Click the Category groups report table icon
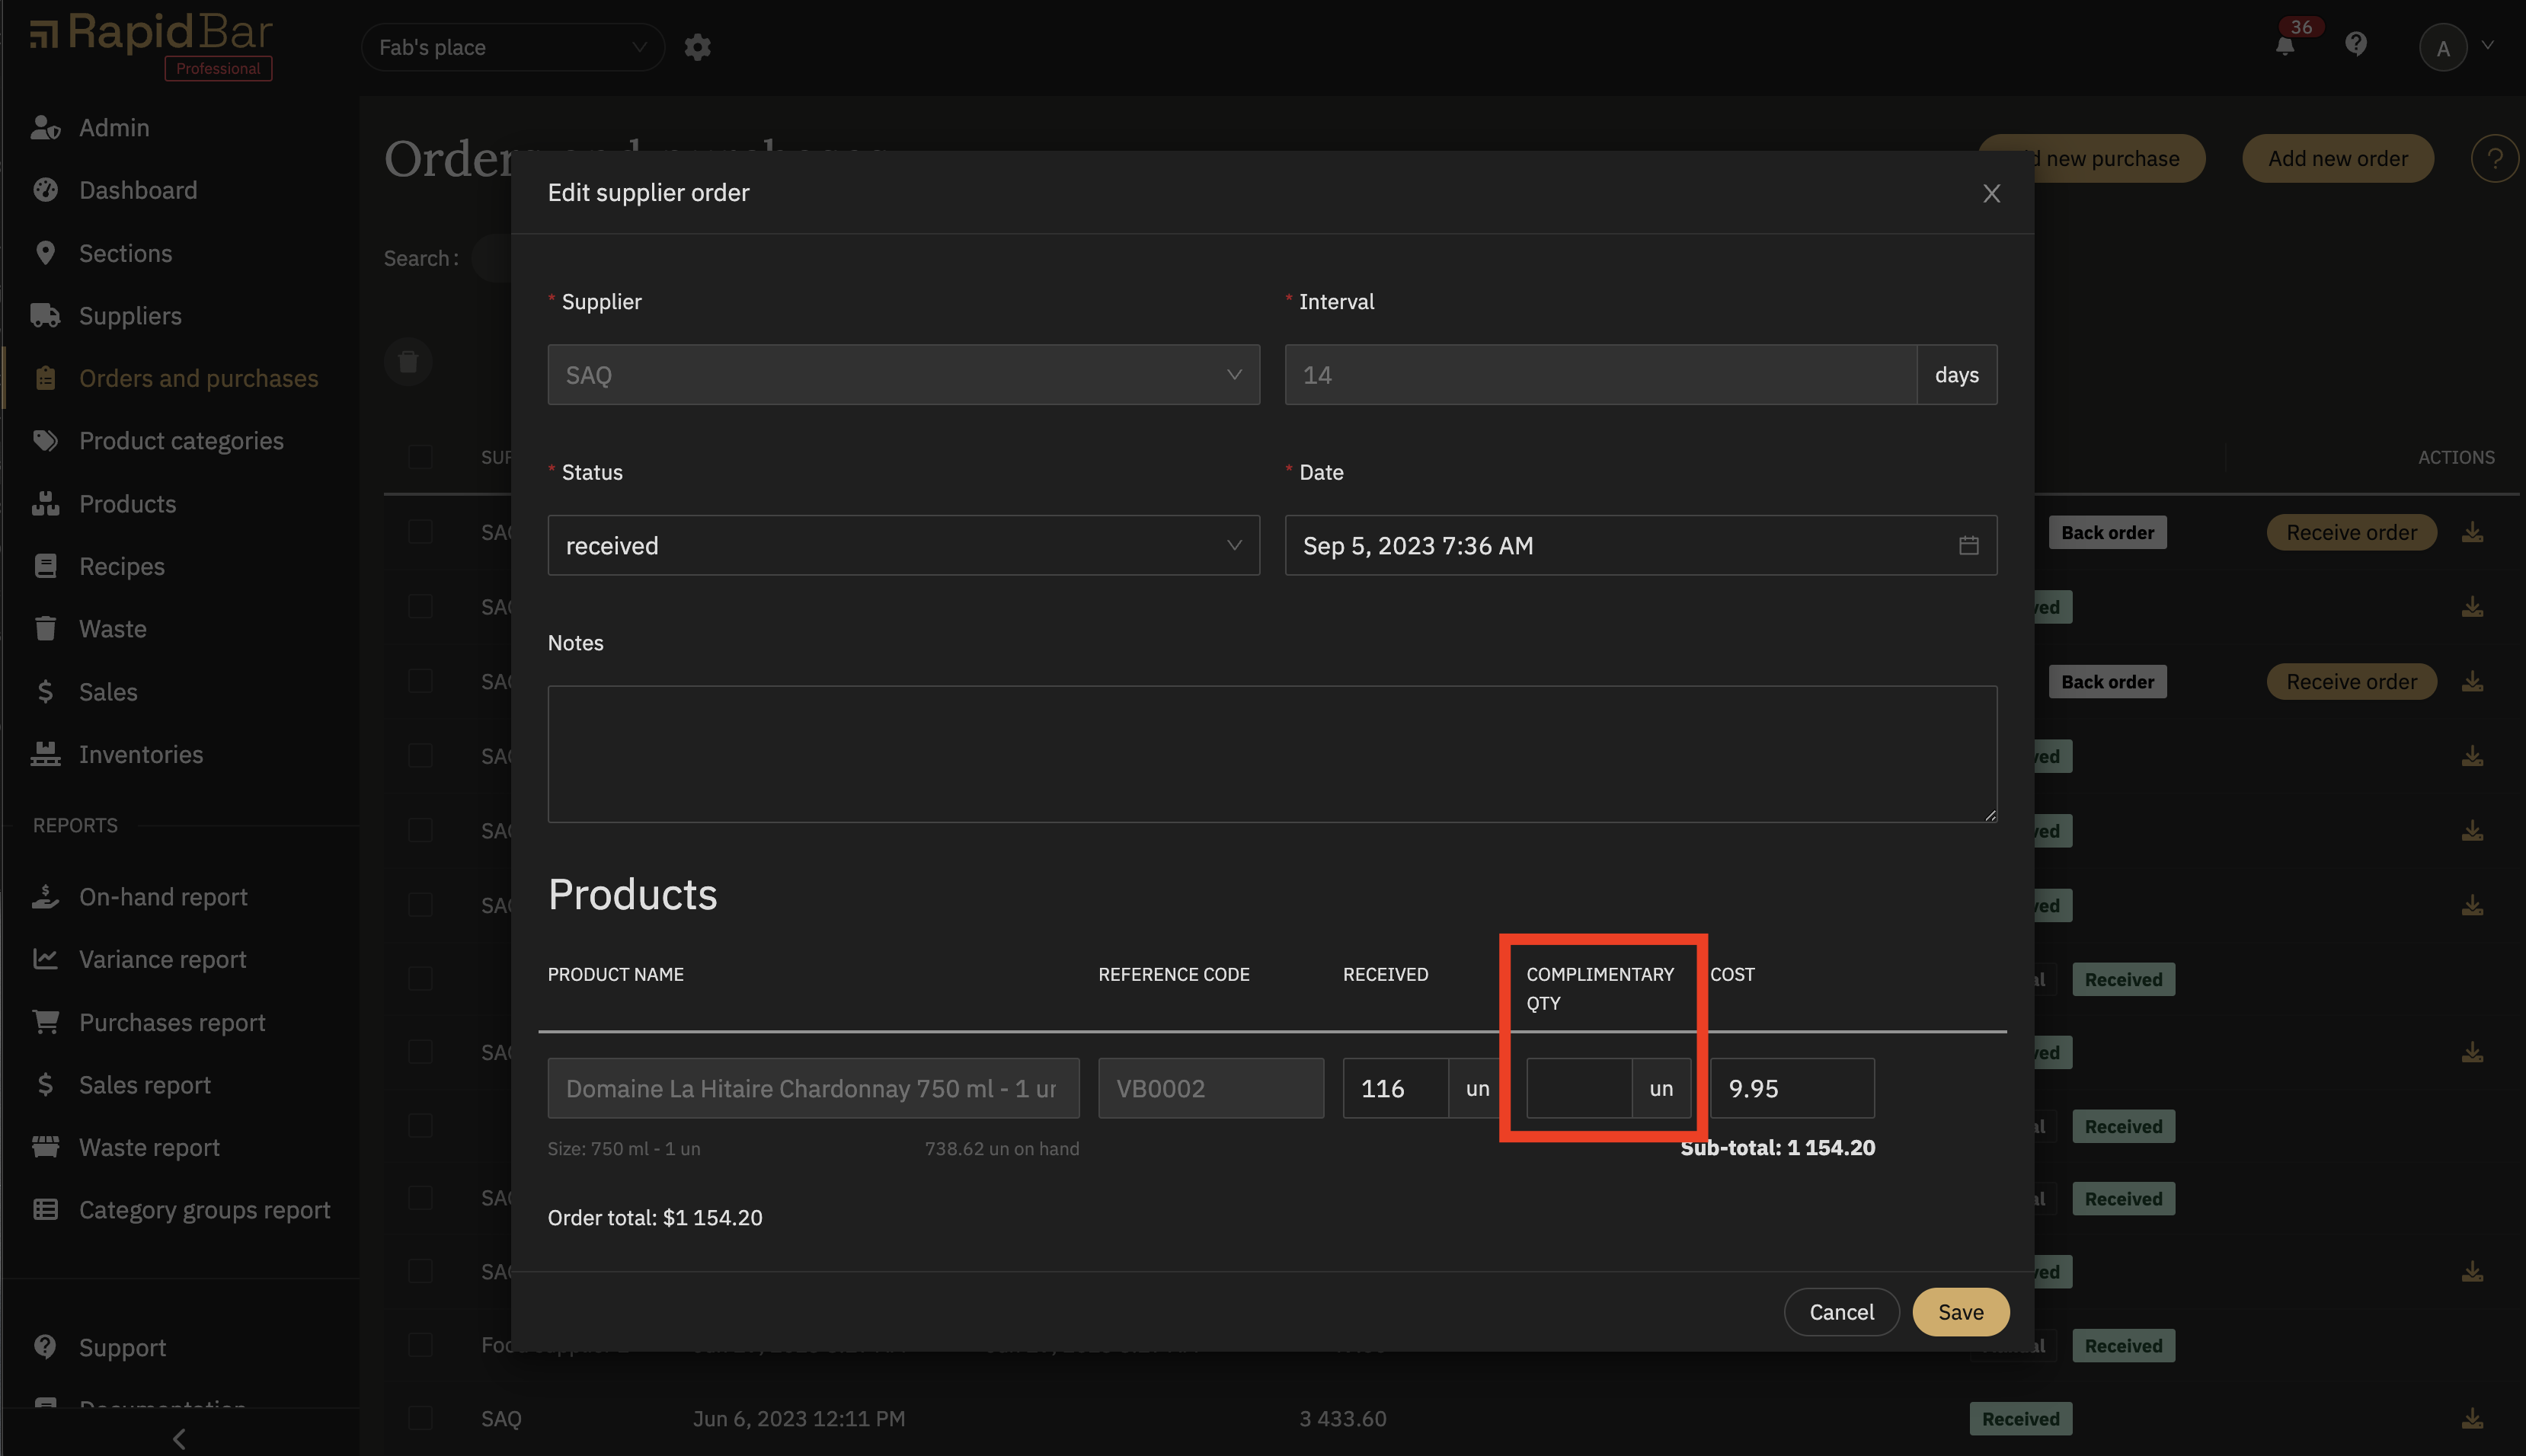This screenshot has width=2526, height=1456. point(45,1210)
